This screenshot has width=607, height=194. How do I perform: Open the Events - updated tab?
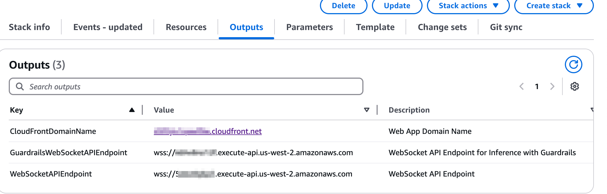[x=108, y=27]
